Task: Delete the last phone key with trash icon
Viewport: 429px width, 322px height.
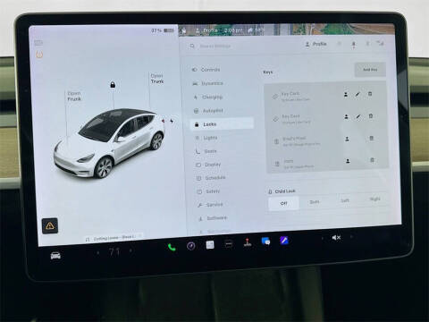Action: click(372, 160)
